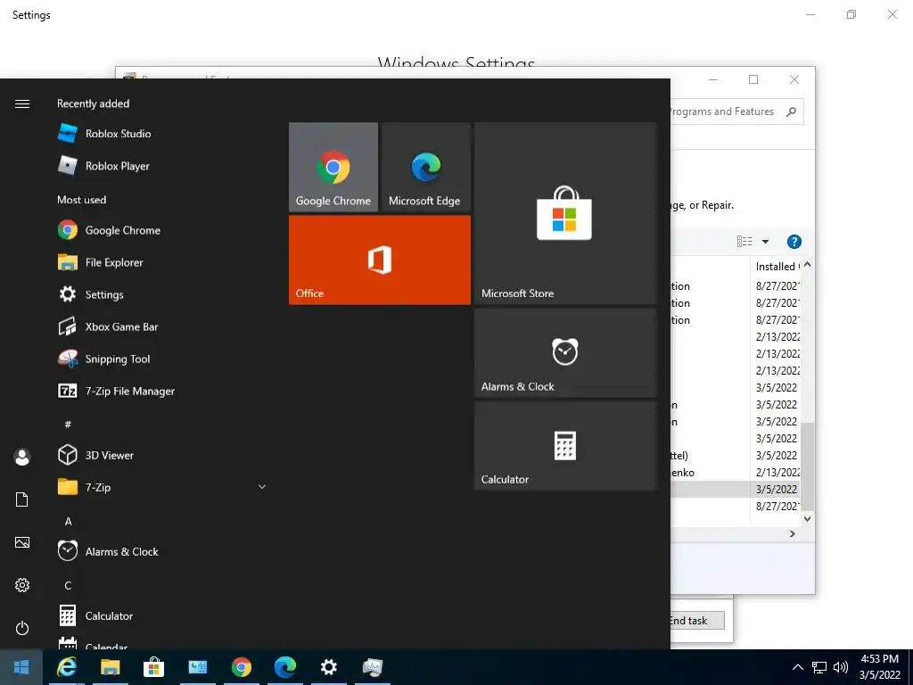Switch to Settings on the taskbar
The height and width of the screenshot is (685, 913).
click(328, 667)
